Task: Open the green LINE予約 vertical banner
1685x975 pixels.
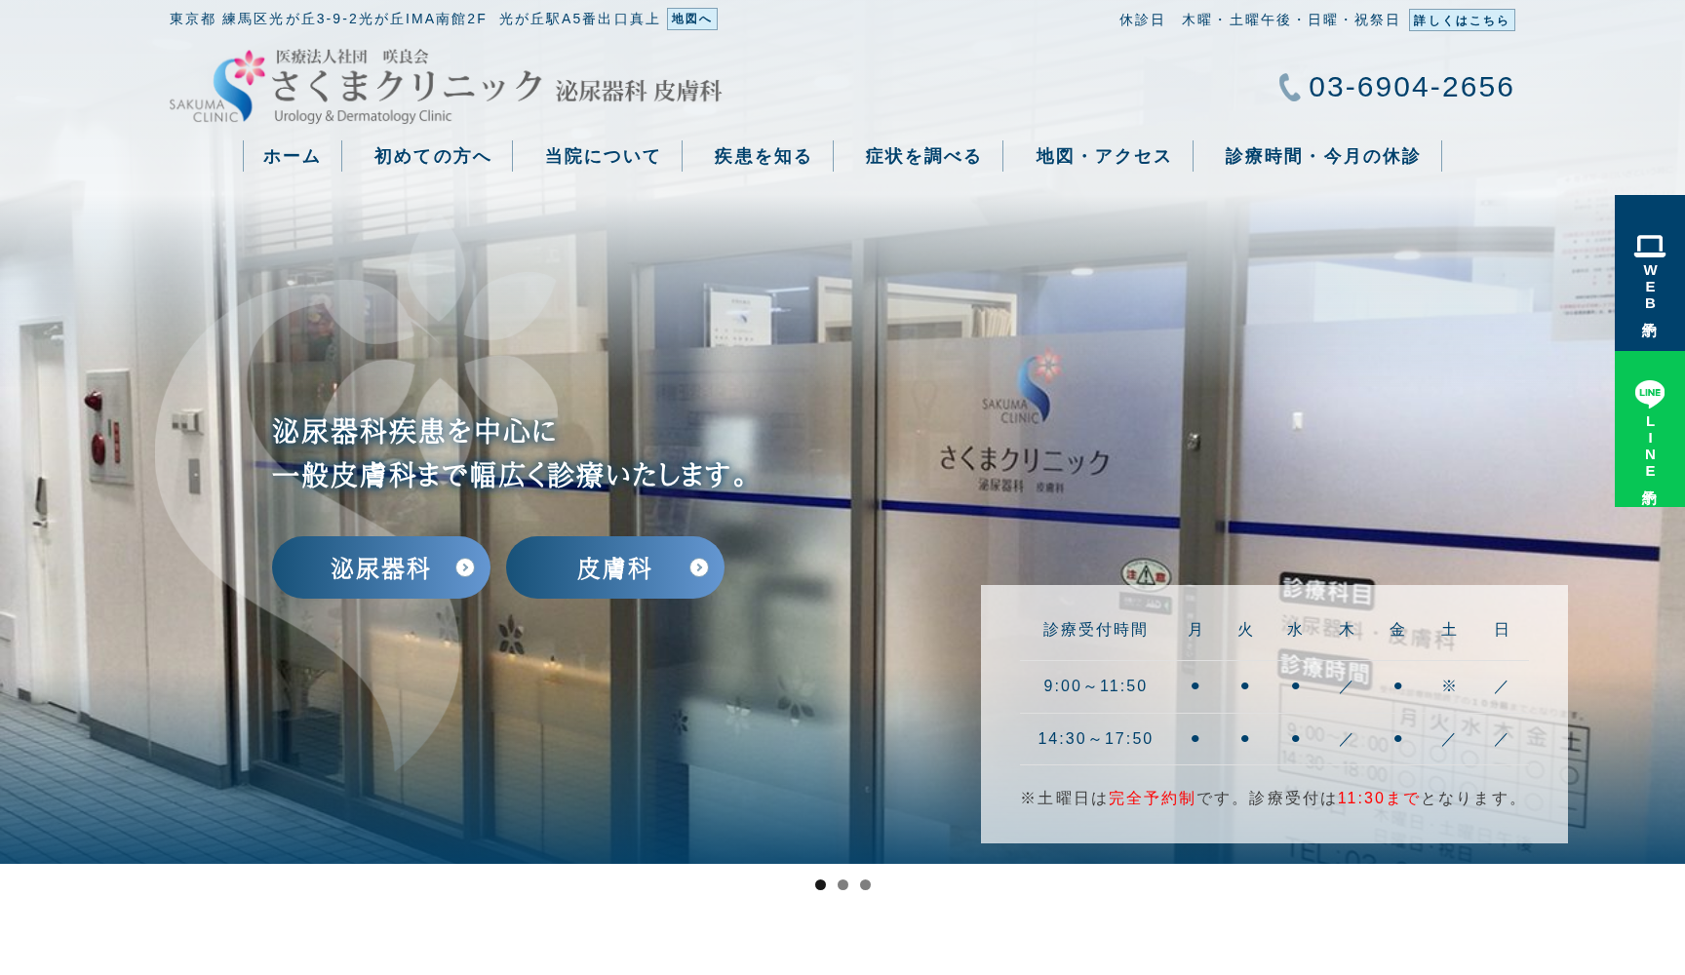Action: point(1649,429)
